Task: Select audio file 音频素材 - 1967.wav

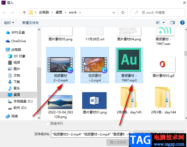Action: (x=163, y=36)
